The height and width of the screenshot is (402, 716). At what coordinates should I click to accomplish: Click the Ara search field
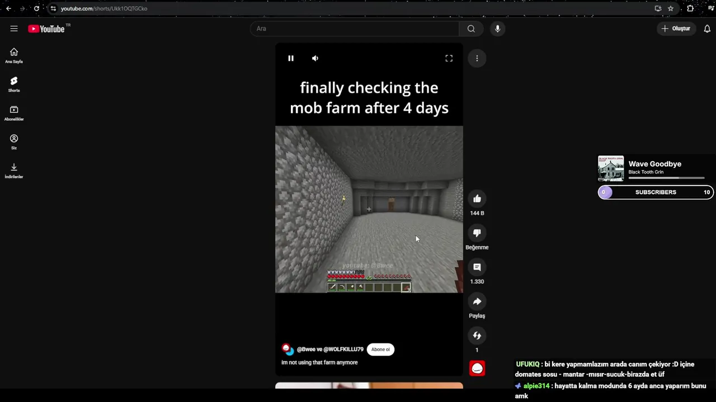(x=355, y=28)
